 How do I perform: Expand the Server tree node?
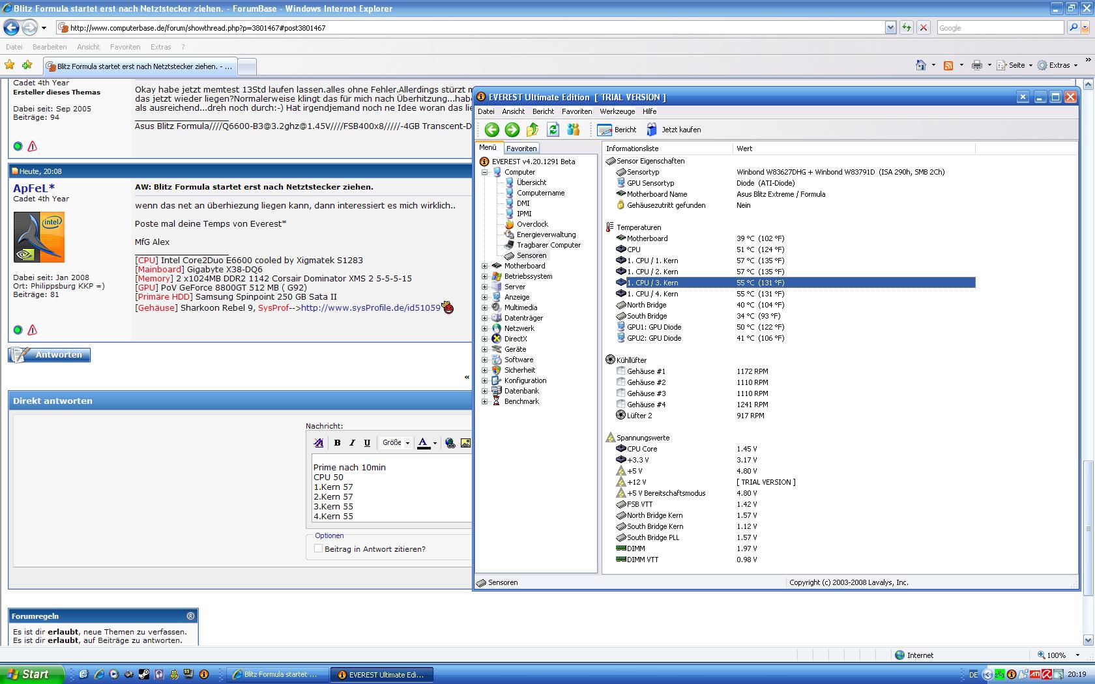pyautogui.click(x=484, y=287)
